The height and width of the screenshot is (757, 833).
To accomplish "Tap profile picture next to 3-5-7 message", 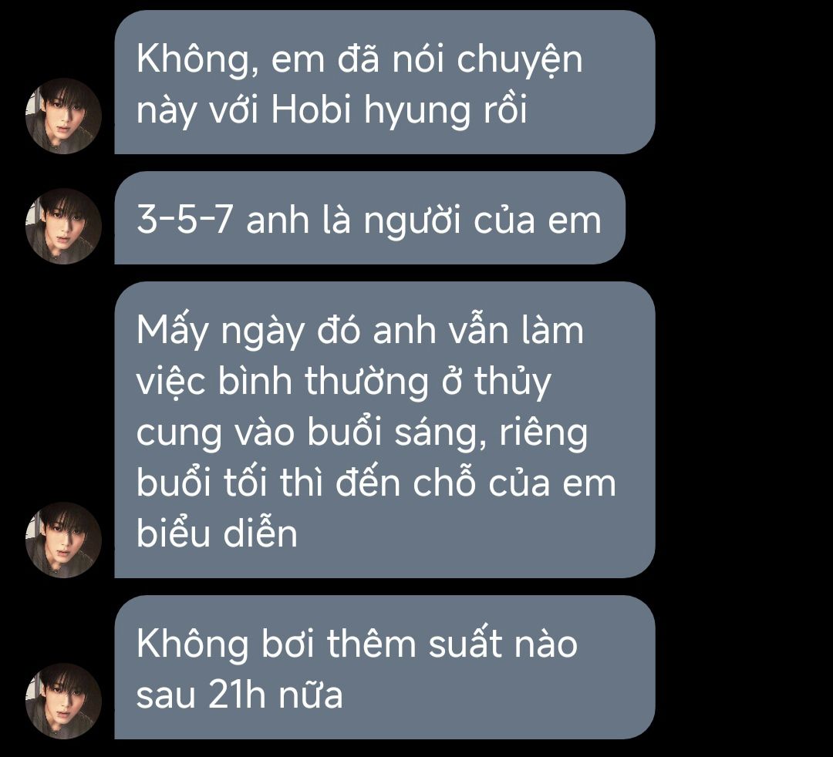I will point(64,226).
